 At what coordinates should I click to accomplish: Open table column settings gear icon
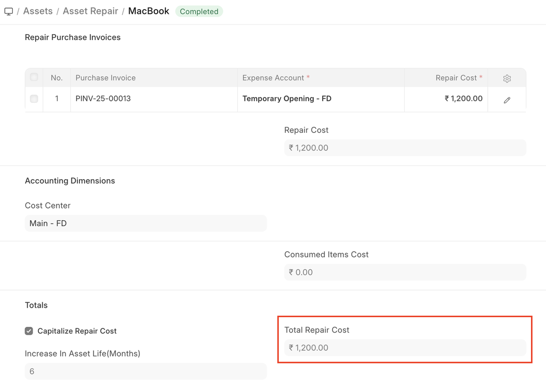507,78
